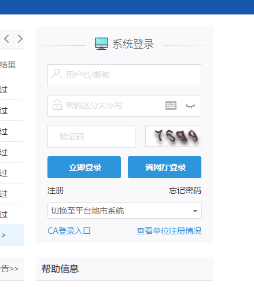Viewport: 254px width, 287px height.
Task: Open the 查看单位注册情况 link
Action: (169, 231)
